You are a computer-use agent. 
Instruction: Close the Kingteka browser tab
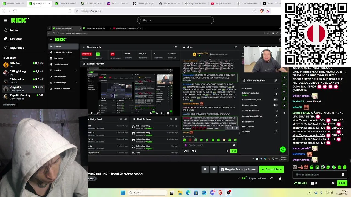[49, 4]
